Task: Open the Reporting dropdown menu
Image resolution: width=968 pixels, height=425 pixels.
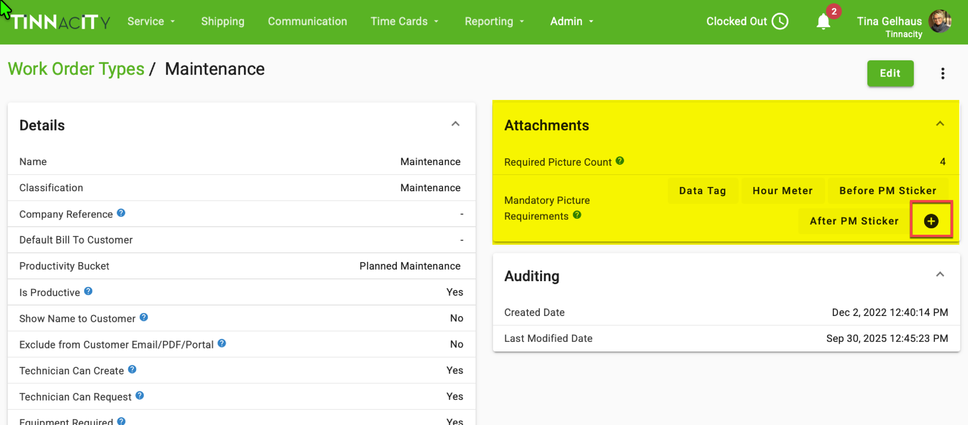Action: 494,21
